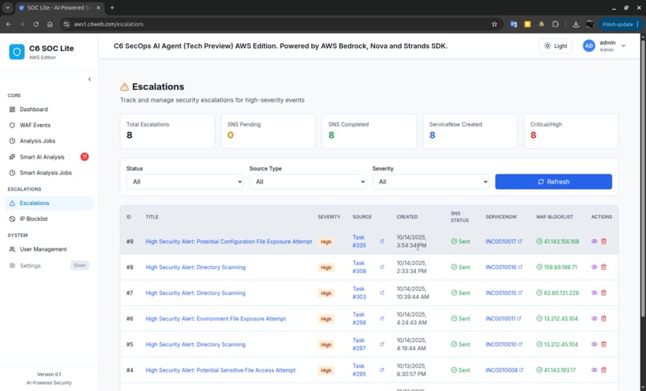Delete escalation #5 with trash icon
This screenshot has height=391, width=646.
(604, 344)
